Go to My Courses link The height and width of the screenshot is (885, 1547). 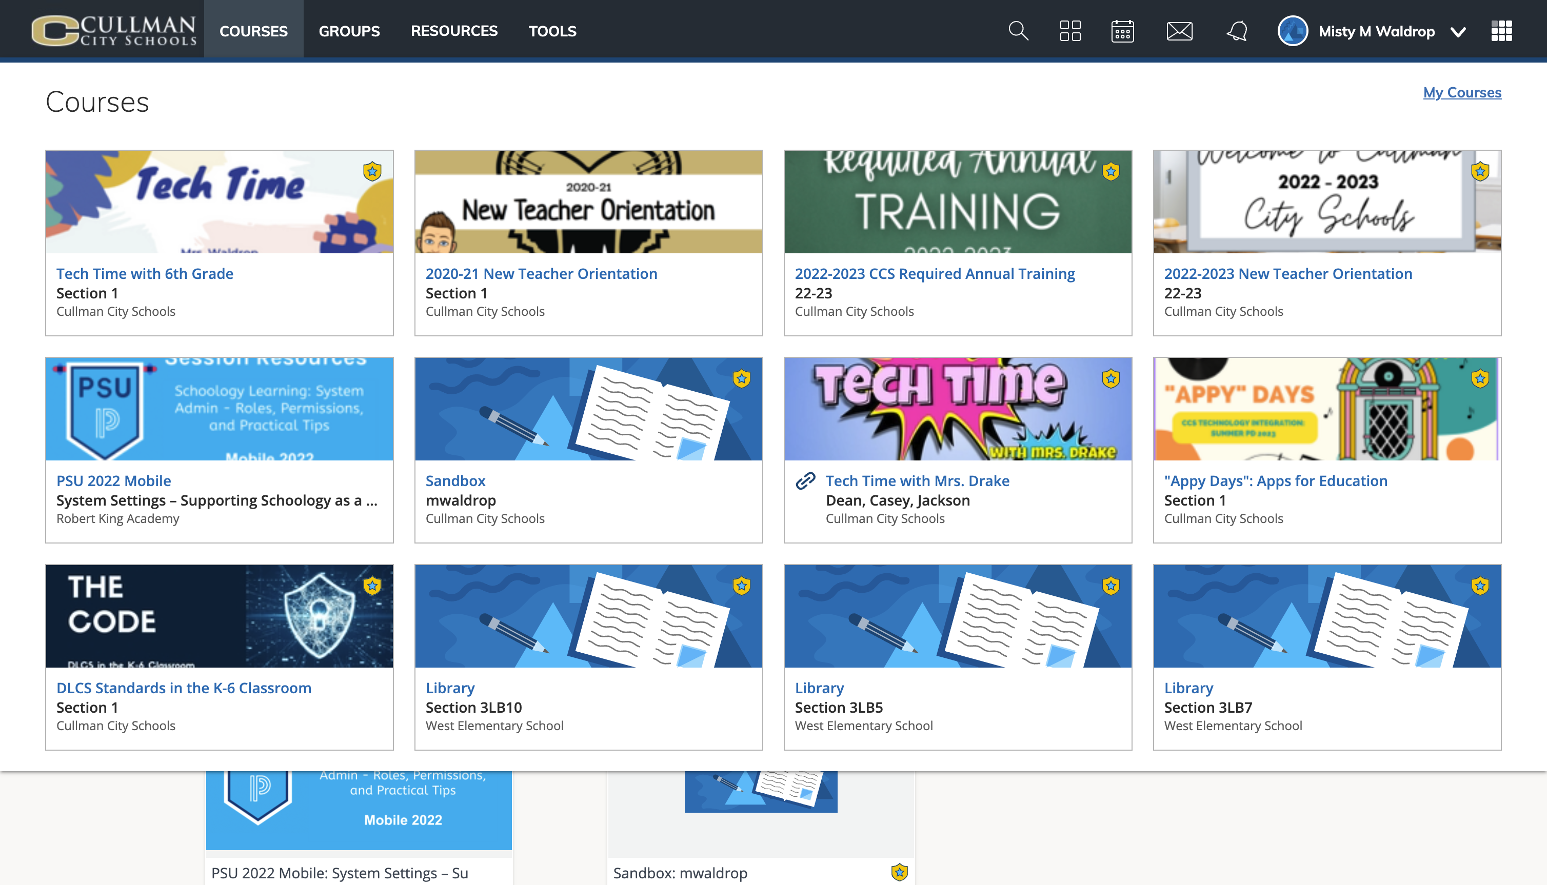point(1462,92)
